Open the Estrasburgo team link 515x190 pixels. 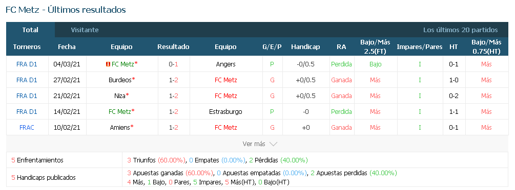click(225, 112)
